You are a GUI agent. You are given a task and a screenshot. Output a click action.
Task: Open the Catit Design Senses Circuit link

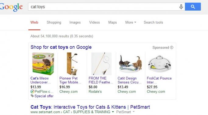coord(129,80)
